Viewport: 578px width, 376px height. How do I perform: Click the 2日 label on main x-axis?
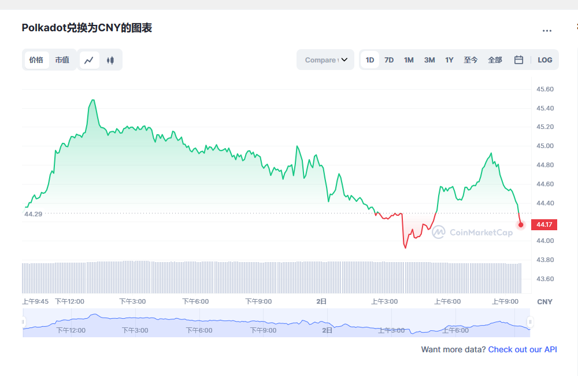321,301
